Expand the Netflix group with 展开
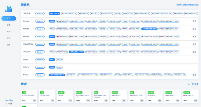201x107 pixels. tap(195, 75)
